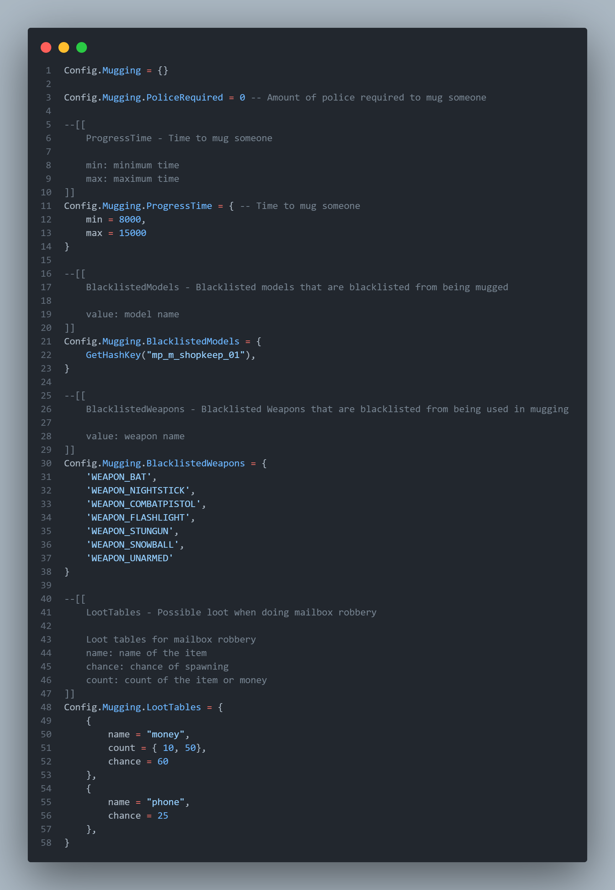Click the min value 8000
This screenshot has width=615, height=890.
(x=130, y=219)
